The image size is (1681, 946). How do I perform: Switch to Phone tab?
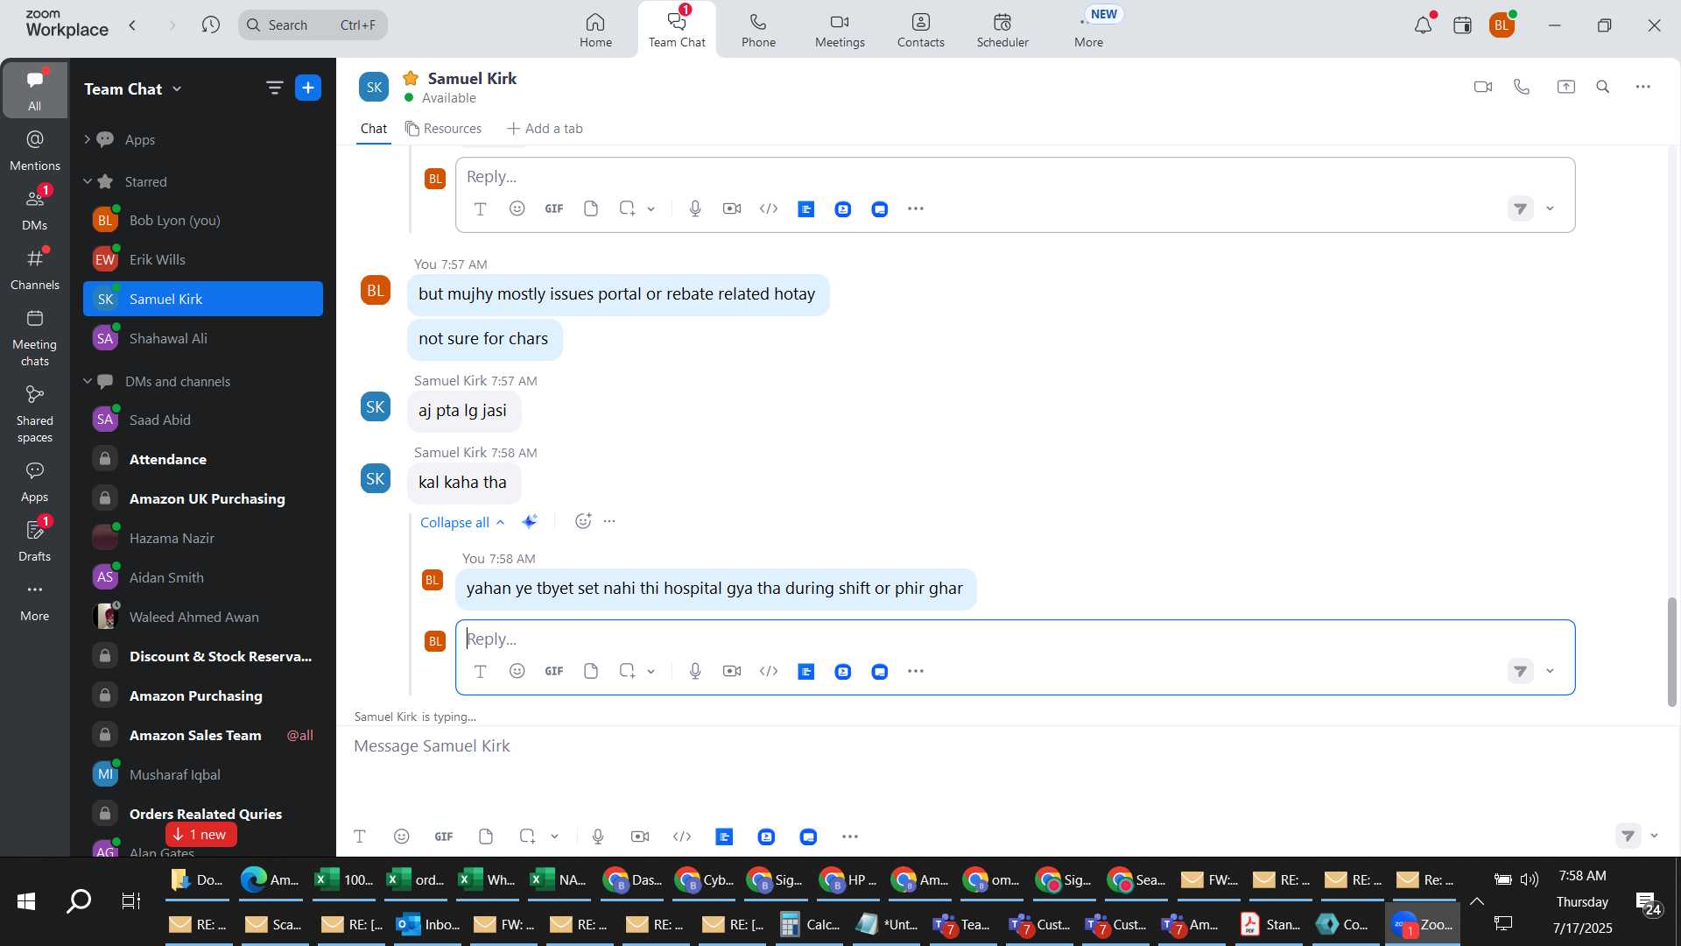tap(758, 30)
